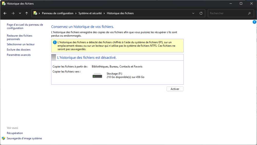Click the magnifier search icon

[x=249, y=13]
